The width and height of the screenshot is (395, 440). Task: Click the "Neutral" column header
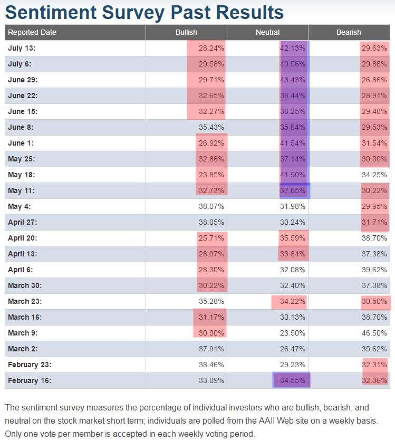pyautogui.click(x=267, y=32)
